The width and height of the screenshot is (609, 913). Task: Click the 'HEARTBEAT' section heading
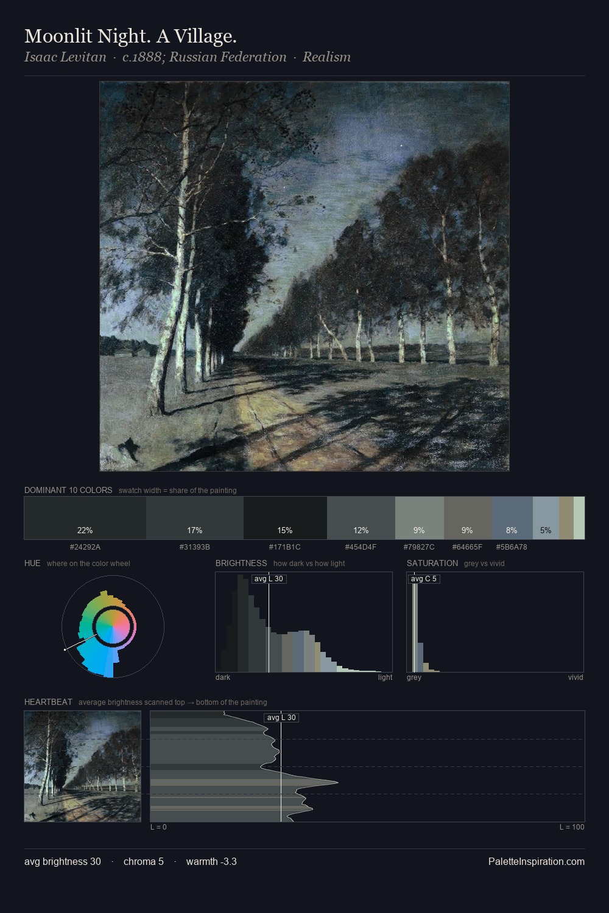click(48, 702)
